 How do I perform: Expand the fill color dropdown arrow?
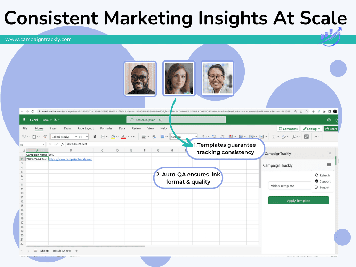(117, 137)
